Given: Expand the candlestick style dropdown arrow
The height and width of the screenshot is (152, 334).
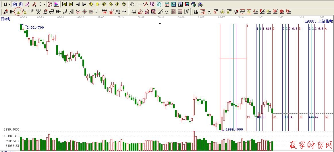Looking at the screenshot, I should [45, 4].
